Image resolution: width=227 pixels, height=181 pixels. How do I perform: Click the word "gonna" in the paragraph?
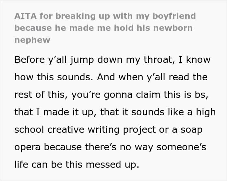click(118, 96)
